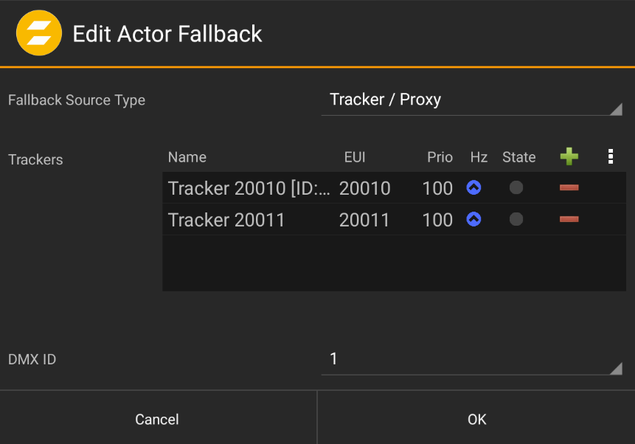Toggle the State indicator for Tracker 20010

[x=516, y=188]
